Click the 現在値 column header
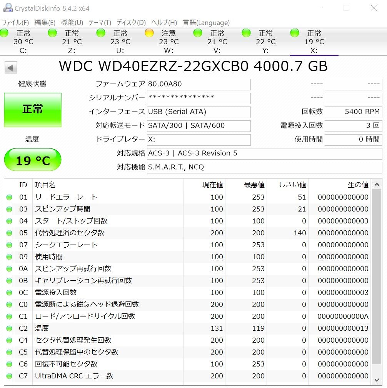 [x=205, y=185]
